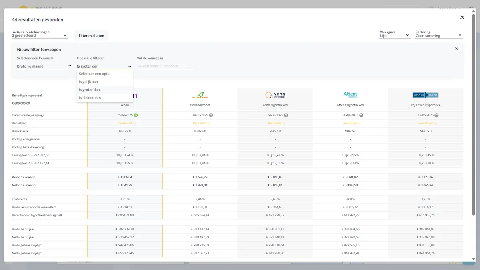Image resolution: width=480 pixels, height=270 pixels.
Task: Click the Attens Hypotheken logo
Action: [x=350, y=95]
